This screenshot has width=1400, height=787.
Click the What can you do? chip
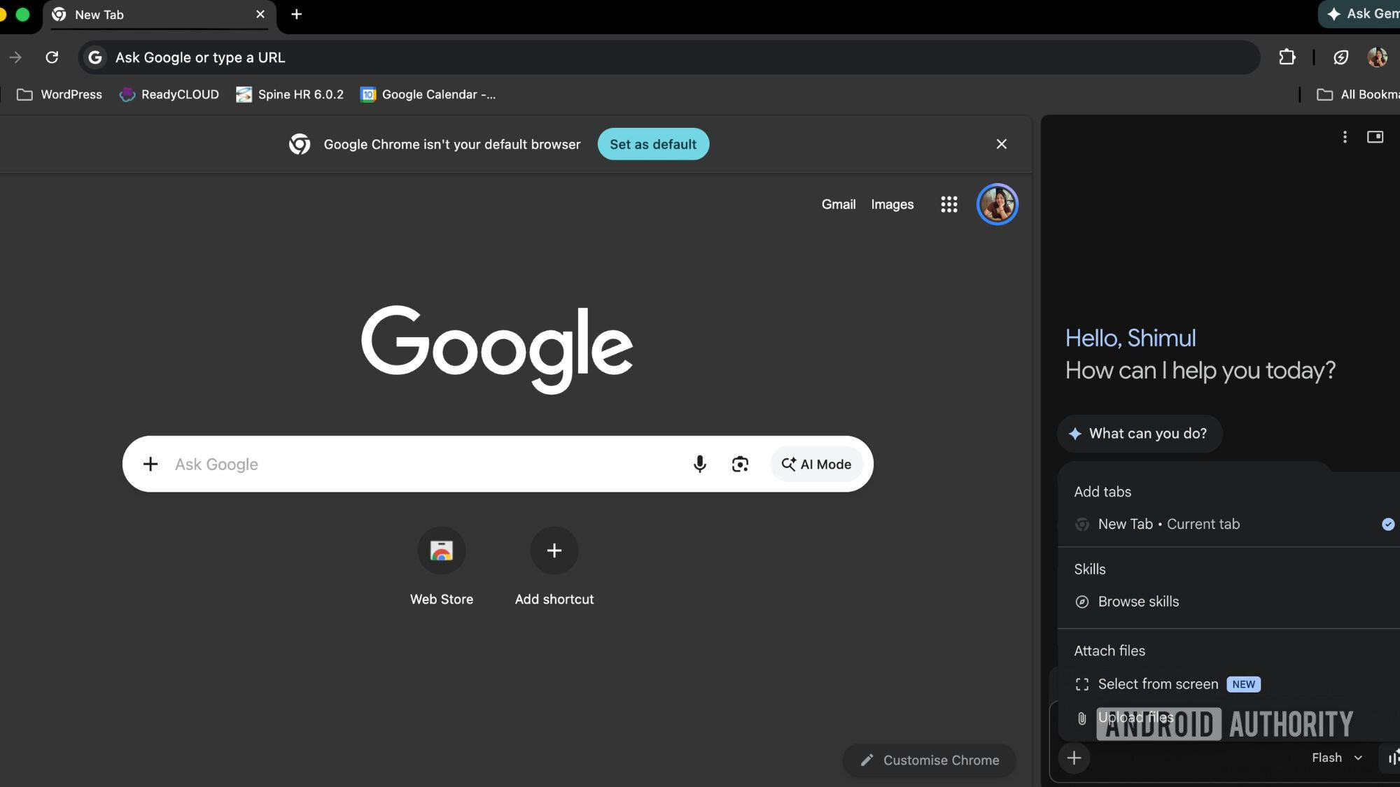coord(1139,434)
